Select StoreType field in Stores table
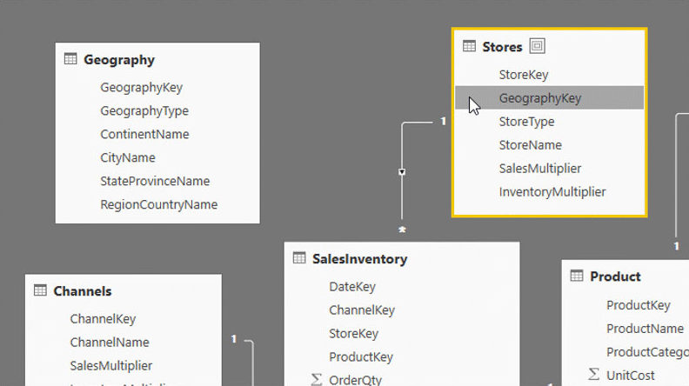The image size is (689, 386). pos(526,122)
